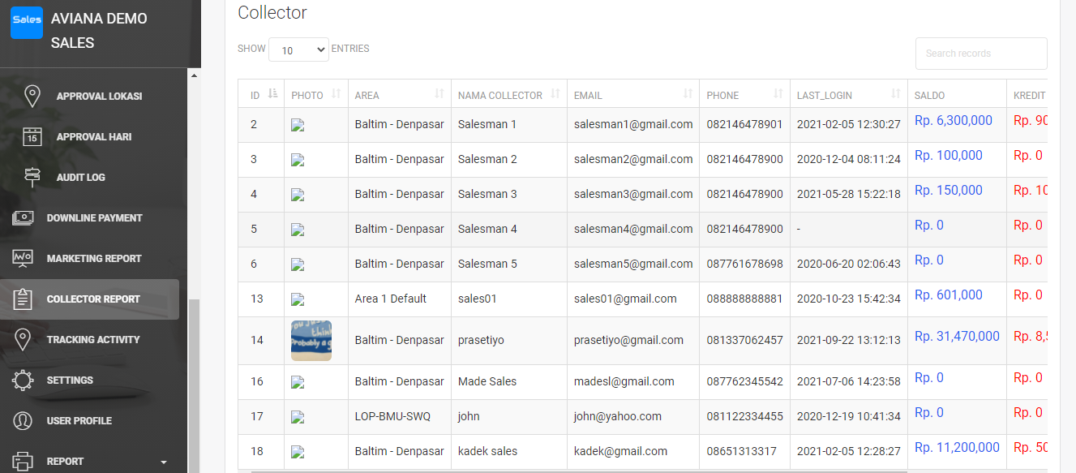Viewport: 1076px width, 473px height.
Task: Open the Collector Report menu item
Action: click(x=93, y=299)
